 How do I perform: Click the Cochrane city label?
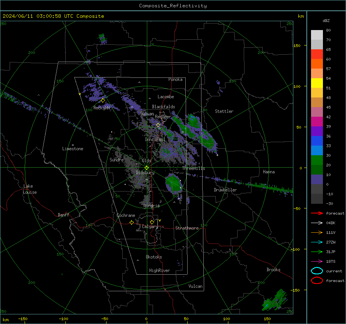[126, 215]
